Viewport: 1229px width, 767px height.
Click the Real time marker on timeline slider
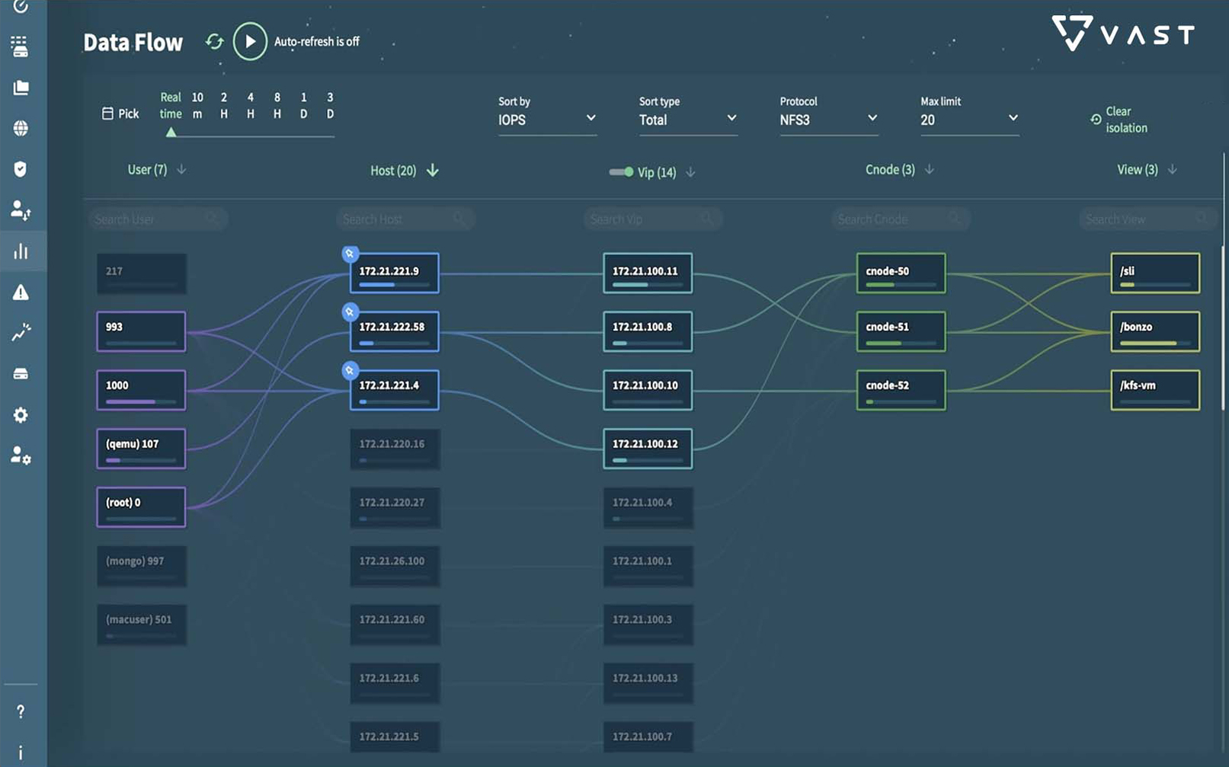(171, 133)
